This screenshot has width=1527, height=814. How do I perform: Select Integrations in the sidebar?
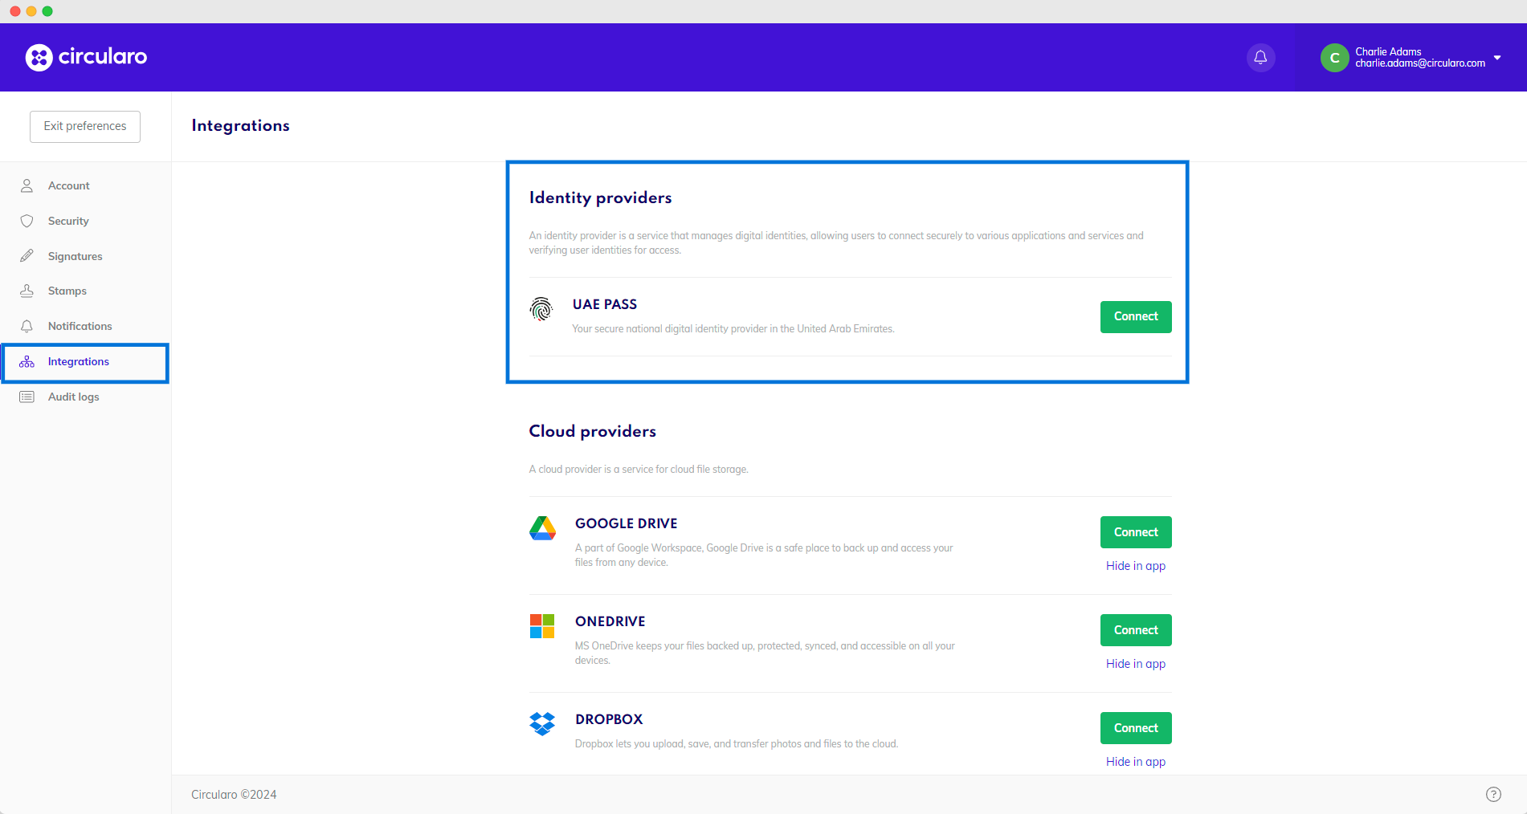pyautogui.click(x=79, y=361)
